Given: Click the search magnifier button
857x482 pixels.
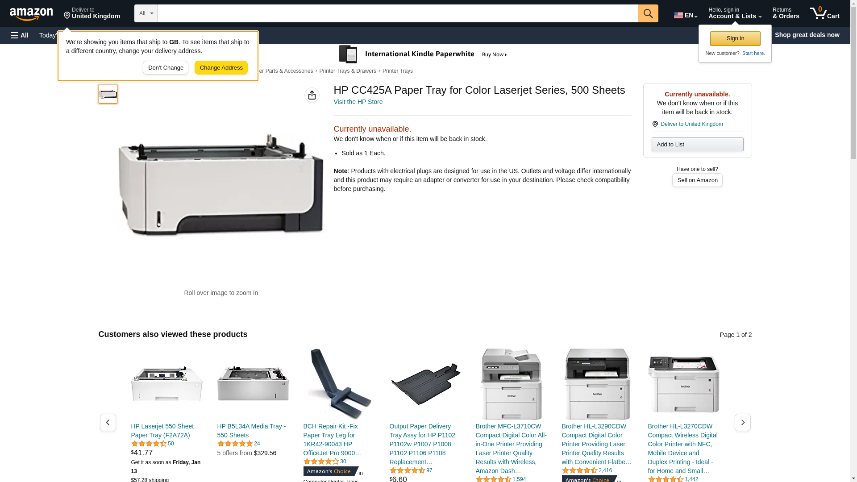Looking at the screenshot, I should [x=648, y=13].
